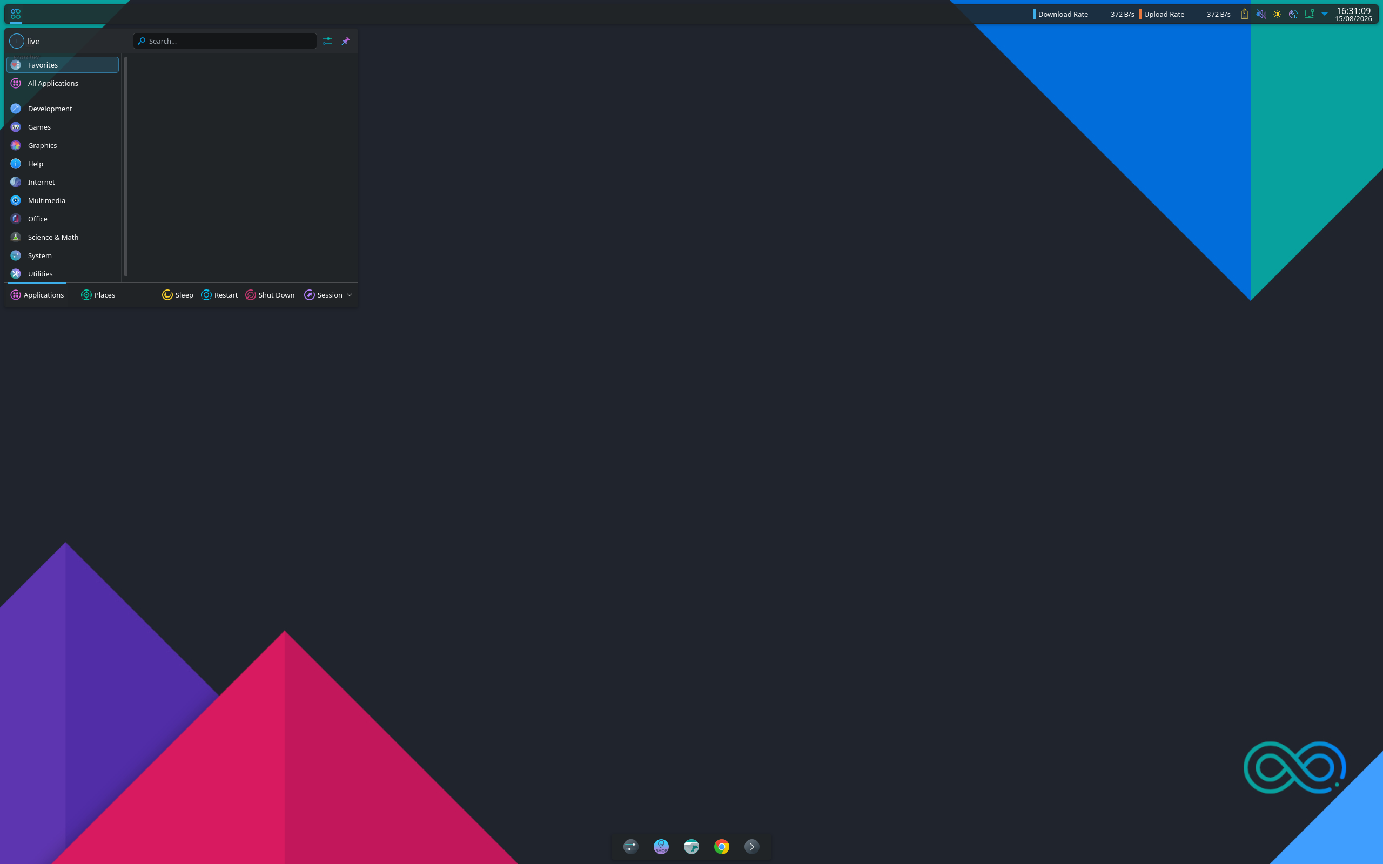Click the Download Rate monitor widget
Viewport: 1383px width, 864px height.
(x=1084, y=14)
